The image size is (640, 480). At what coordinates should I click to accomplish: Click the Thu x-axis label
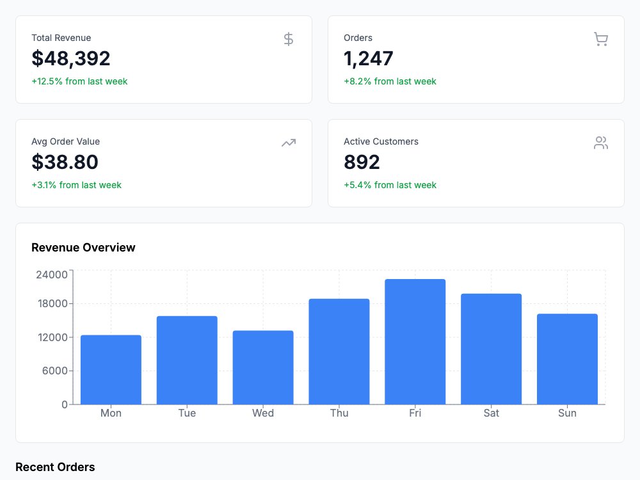pos(339,413)
